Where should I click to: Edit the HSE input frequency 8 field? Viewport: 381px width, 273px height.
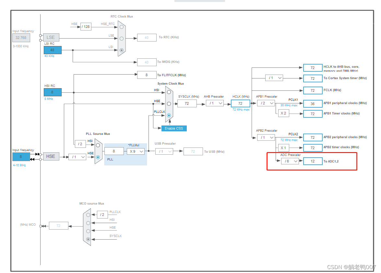coord(21,157)
